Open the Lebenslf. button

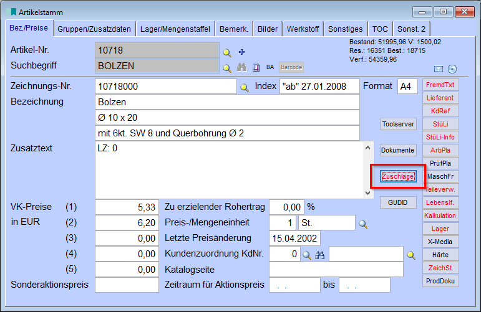coord(440,202)
